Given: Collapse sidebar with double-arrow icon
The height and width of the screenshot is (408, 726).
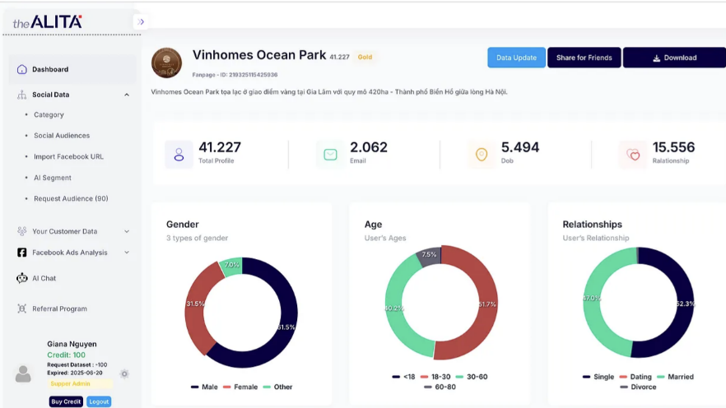Looking at the screenshot, I should click(141, 21).
